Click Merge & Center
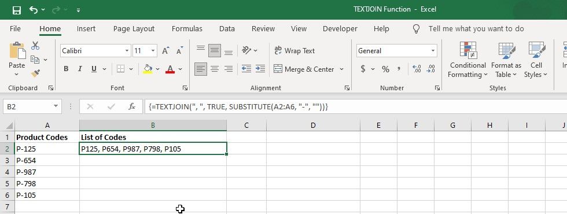 (x=304, y=69)
